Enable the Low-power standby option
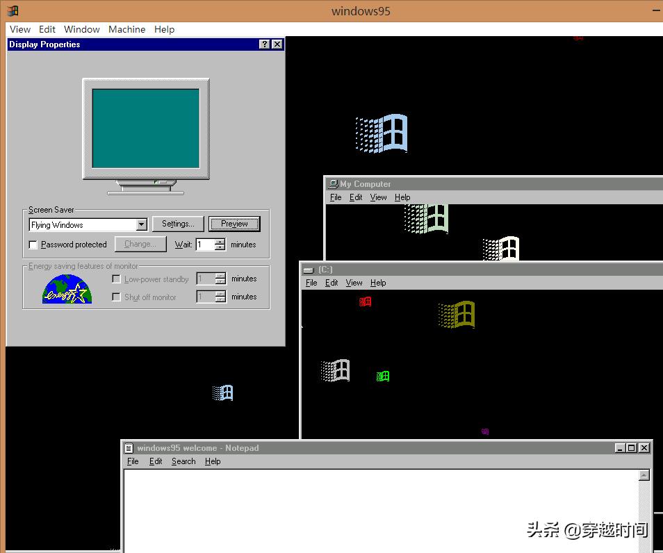Screen dimensions: 663x553 [116, 279]
